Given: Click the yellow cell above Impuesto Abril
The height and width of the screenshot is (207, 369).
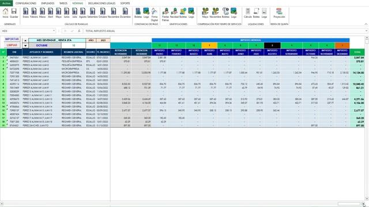Looking at the screenshot, I should coord(209,45).
